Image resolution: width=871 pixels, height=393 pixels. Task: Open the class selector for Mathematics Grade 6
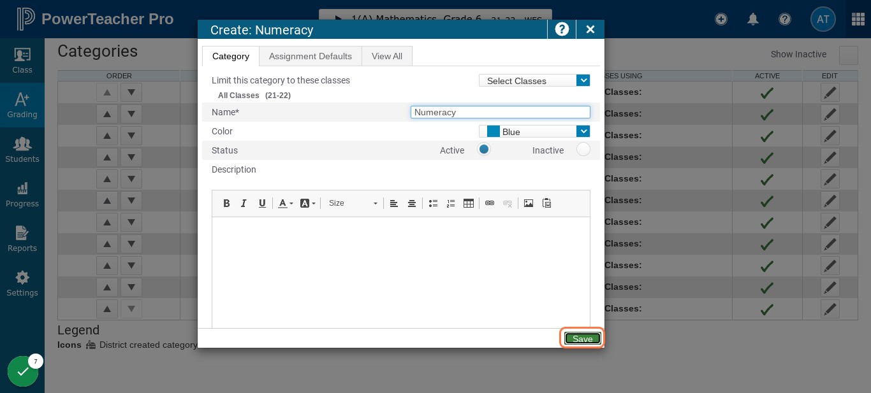[435, 19]
